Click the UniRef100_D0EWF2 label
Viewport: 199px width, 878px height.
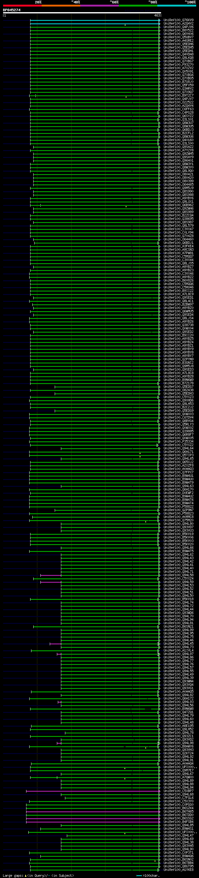point(178,493)
